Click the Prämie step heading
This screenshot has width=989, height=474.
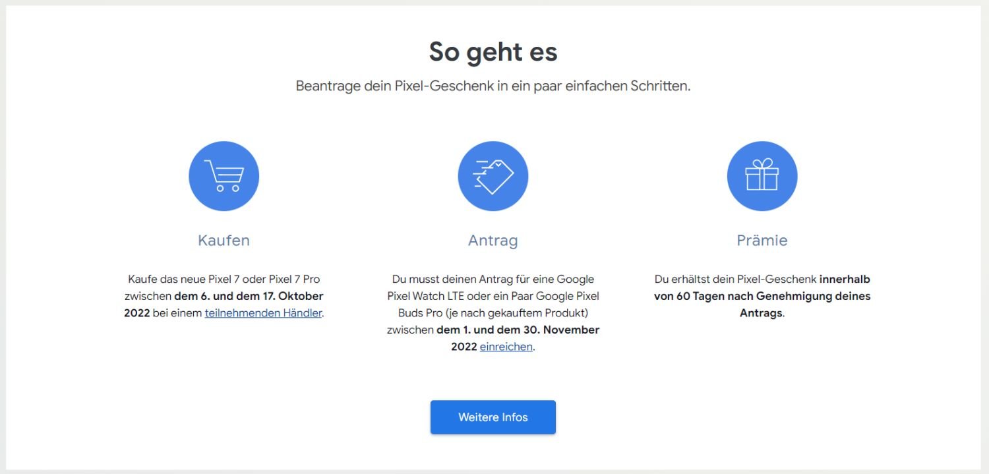click(762, 241)
